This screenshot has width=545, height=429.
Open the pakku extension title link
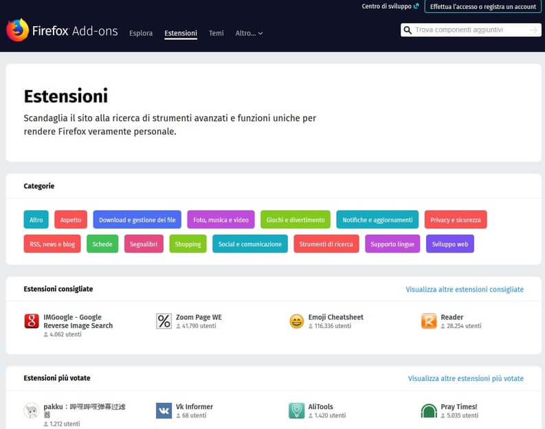[85, 410]
